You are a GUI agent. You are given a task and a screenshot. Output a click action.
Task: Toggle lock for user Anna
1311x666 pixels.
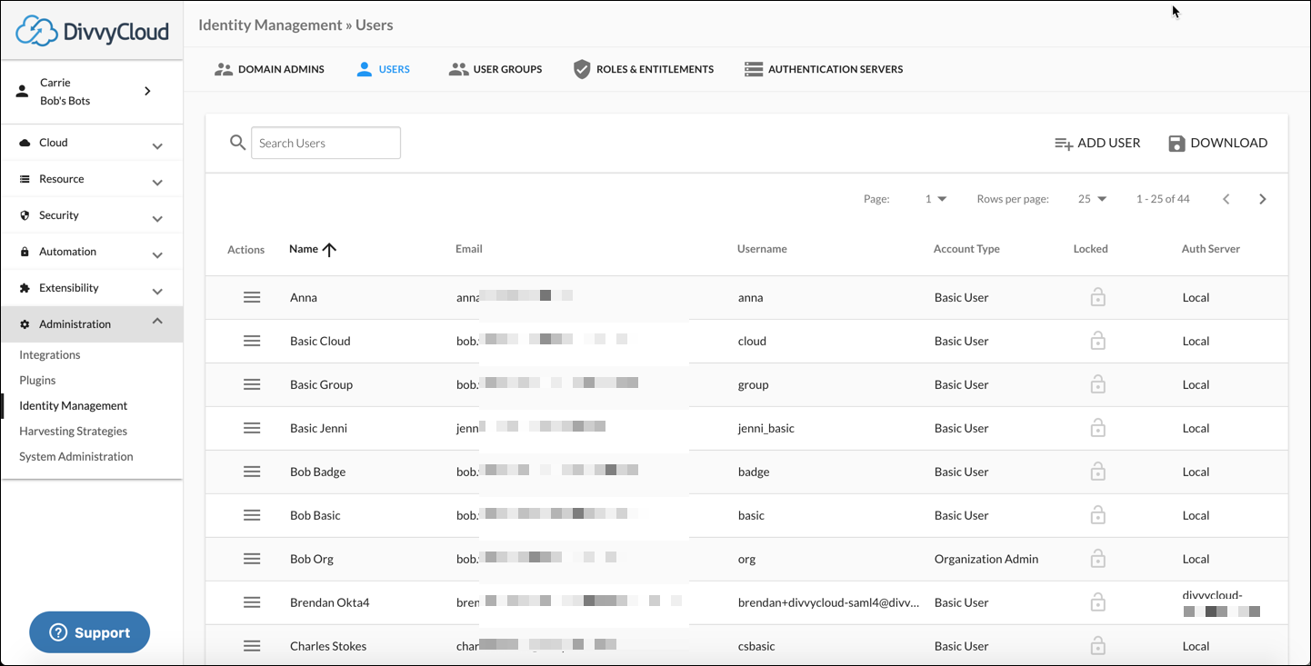coord(1098,297)
